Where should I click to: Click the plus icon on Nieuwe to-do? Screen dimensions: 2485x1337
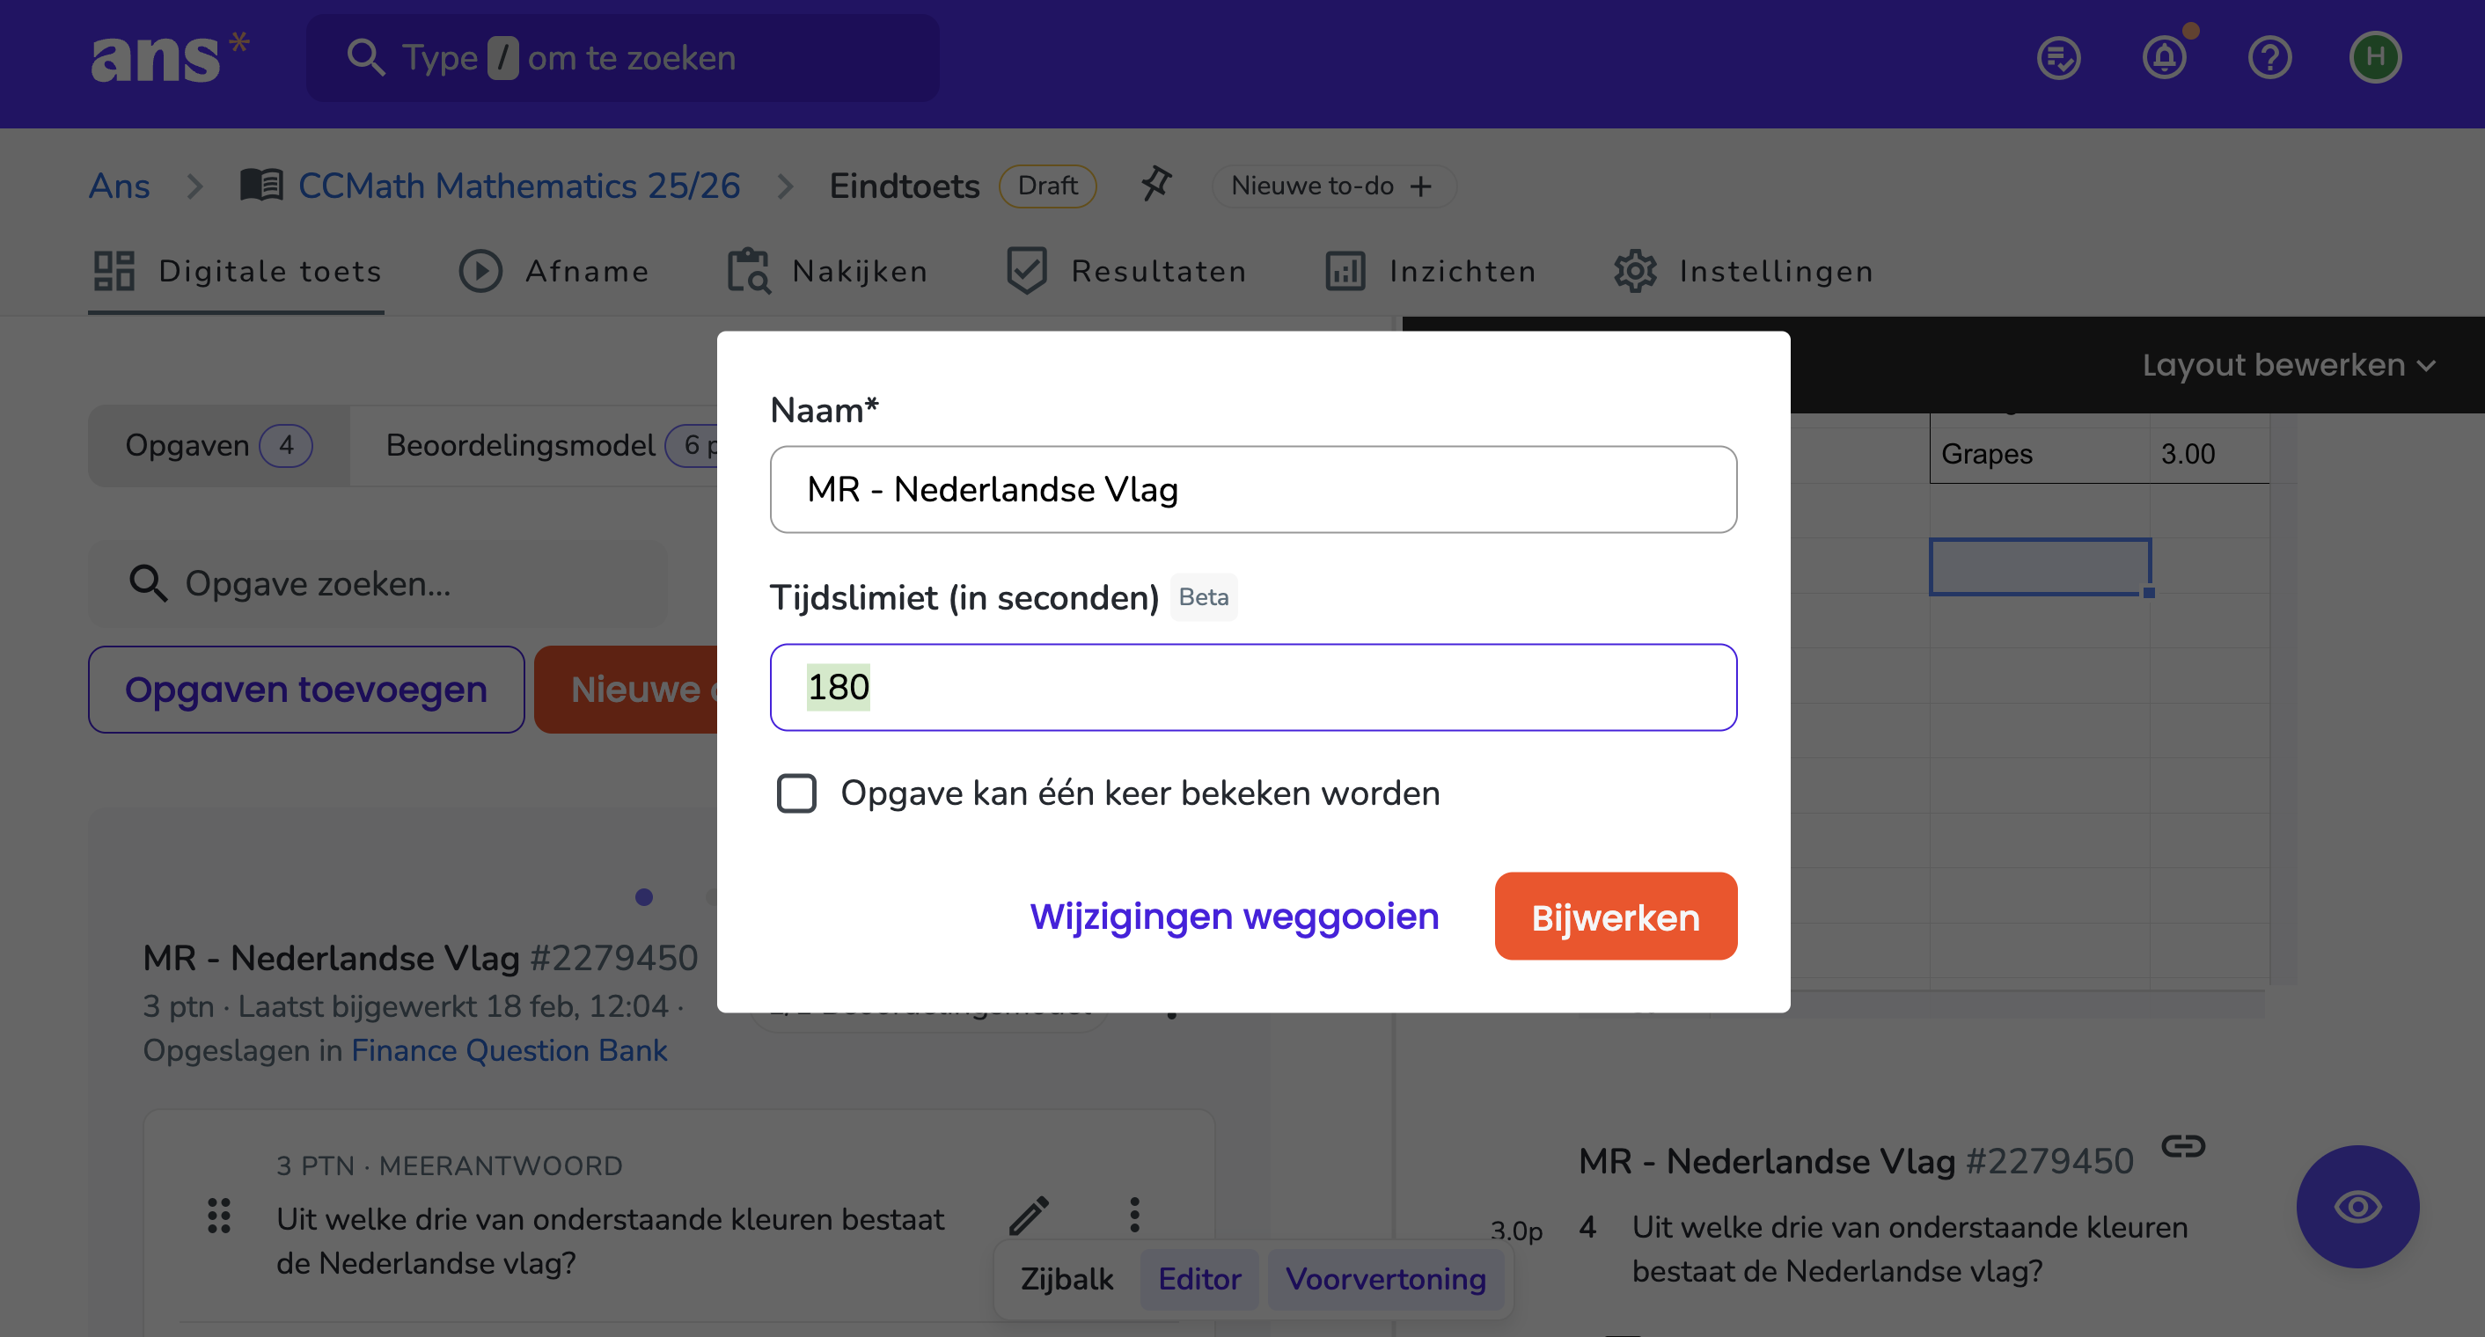[x=1421, y=186]
